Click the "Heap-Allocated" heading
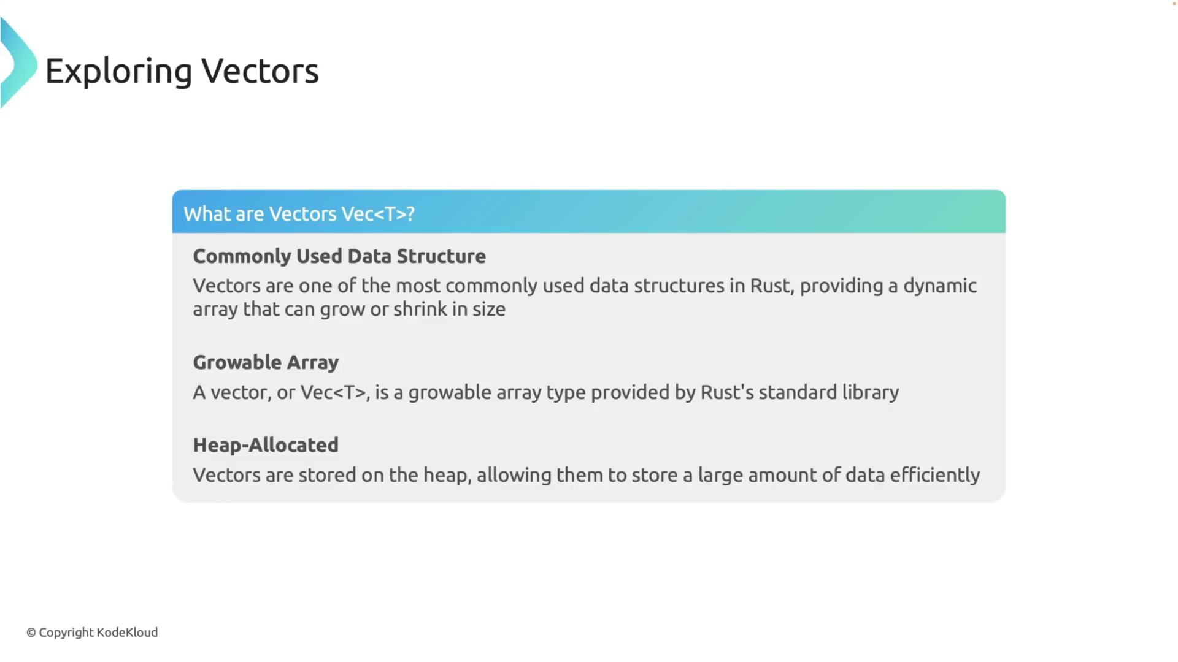Screen dimensions: 1178x662 tap(265, 445)
